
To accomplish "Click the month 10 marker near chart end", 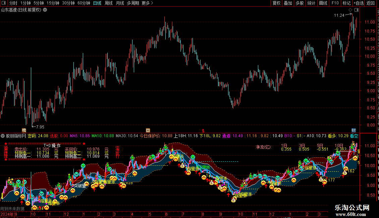I will point(240,214).
